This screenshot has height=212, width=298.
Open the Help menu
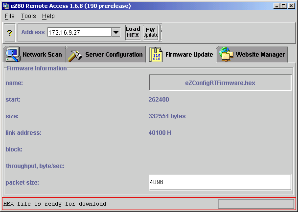point(48,16)
